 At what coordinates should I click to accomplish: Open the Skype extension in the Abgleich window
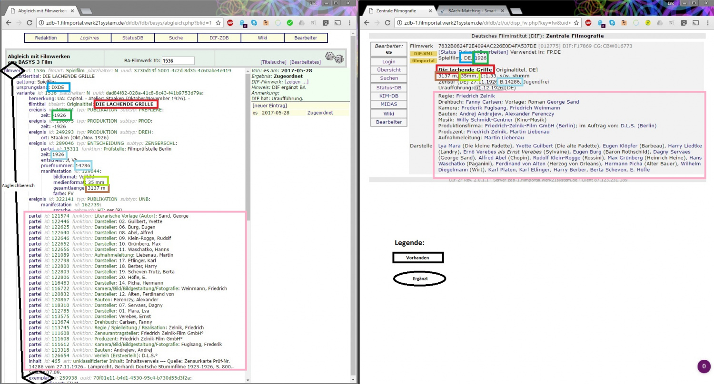pos(254,22)
